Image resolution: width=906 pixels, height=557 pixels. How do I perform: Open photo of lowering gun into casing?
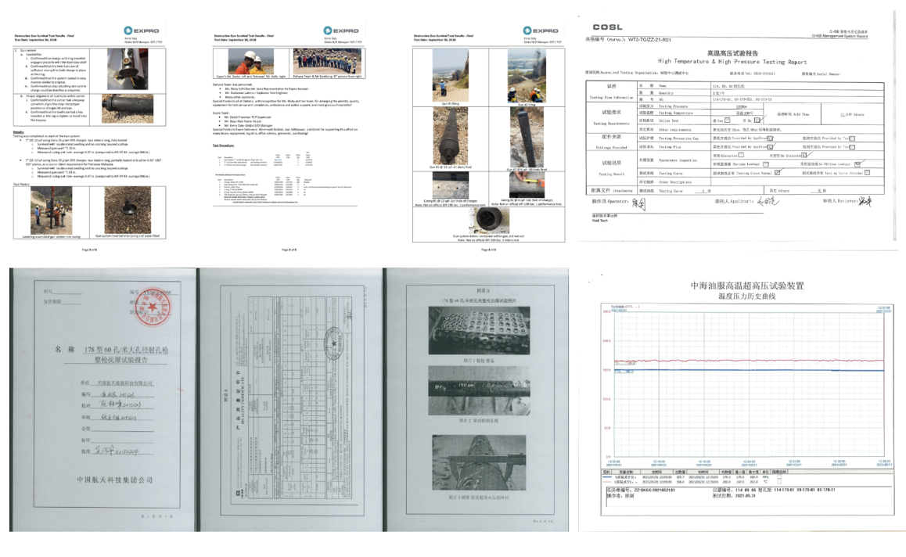pos(52,210)
